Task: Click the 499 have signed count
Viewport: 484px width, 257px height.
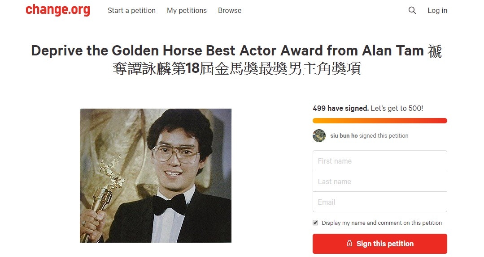Action: (x=340, y=108)
